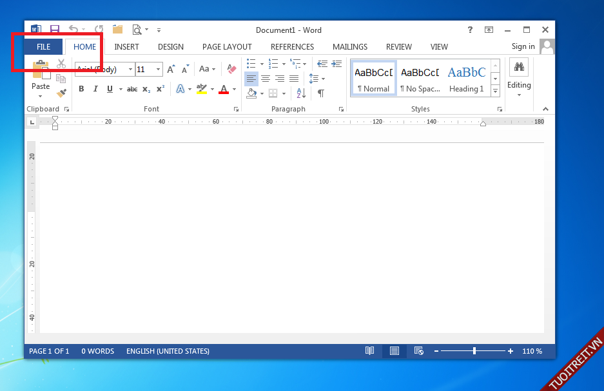604x391 pixels.
Task: Click the Sort A-Z icon
Action: pos(301,93)
